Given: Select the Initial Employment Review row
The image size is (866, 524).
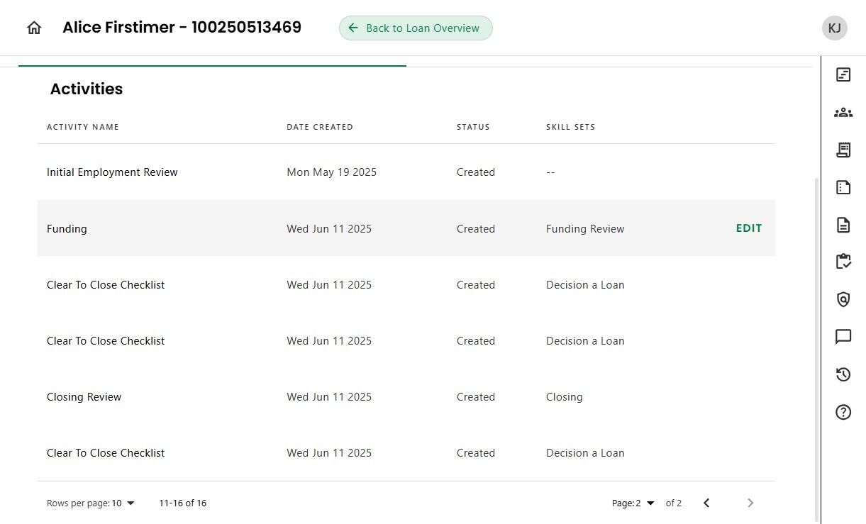Looking at the screenshot, I should pos(112,172).
